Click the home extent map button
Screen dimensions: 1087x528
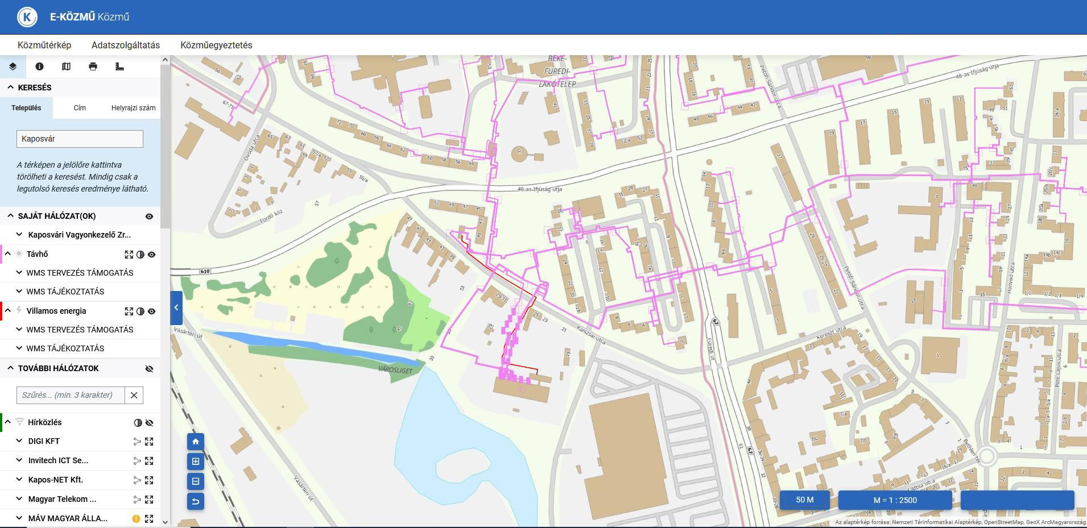(x=196, y=442)
